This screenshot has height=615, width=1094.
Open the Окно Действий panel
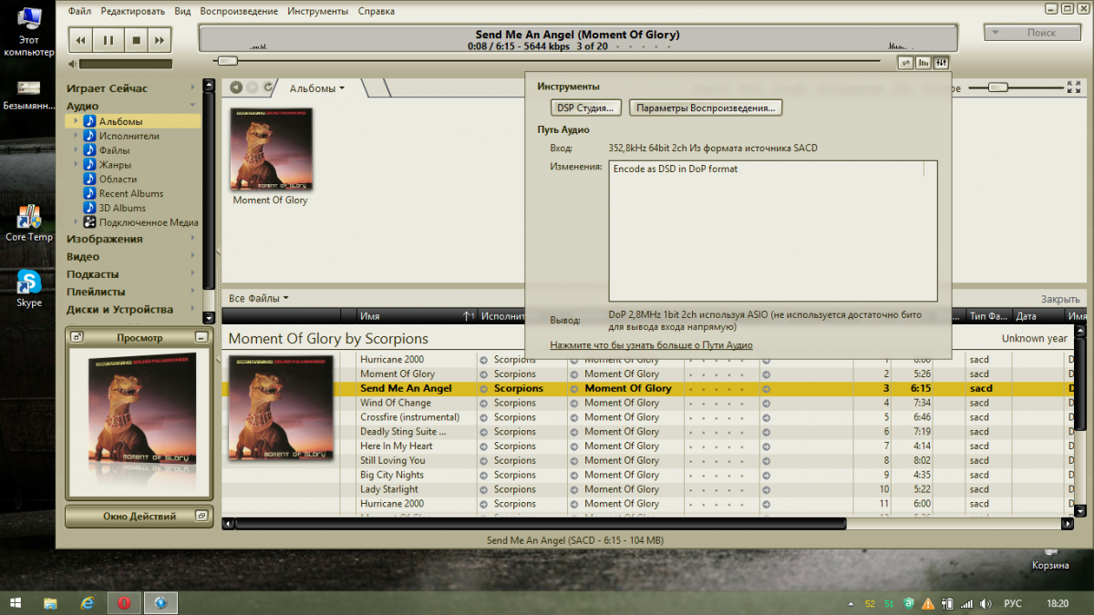pyautogui.click(x=139, y=517)
